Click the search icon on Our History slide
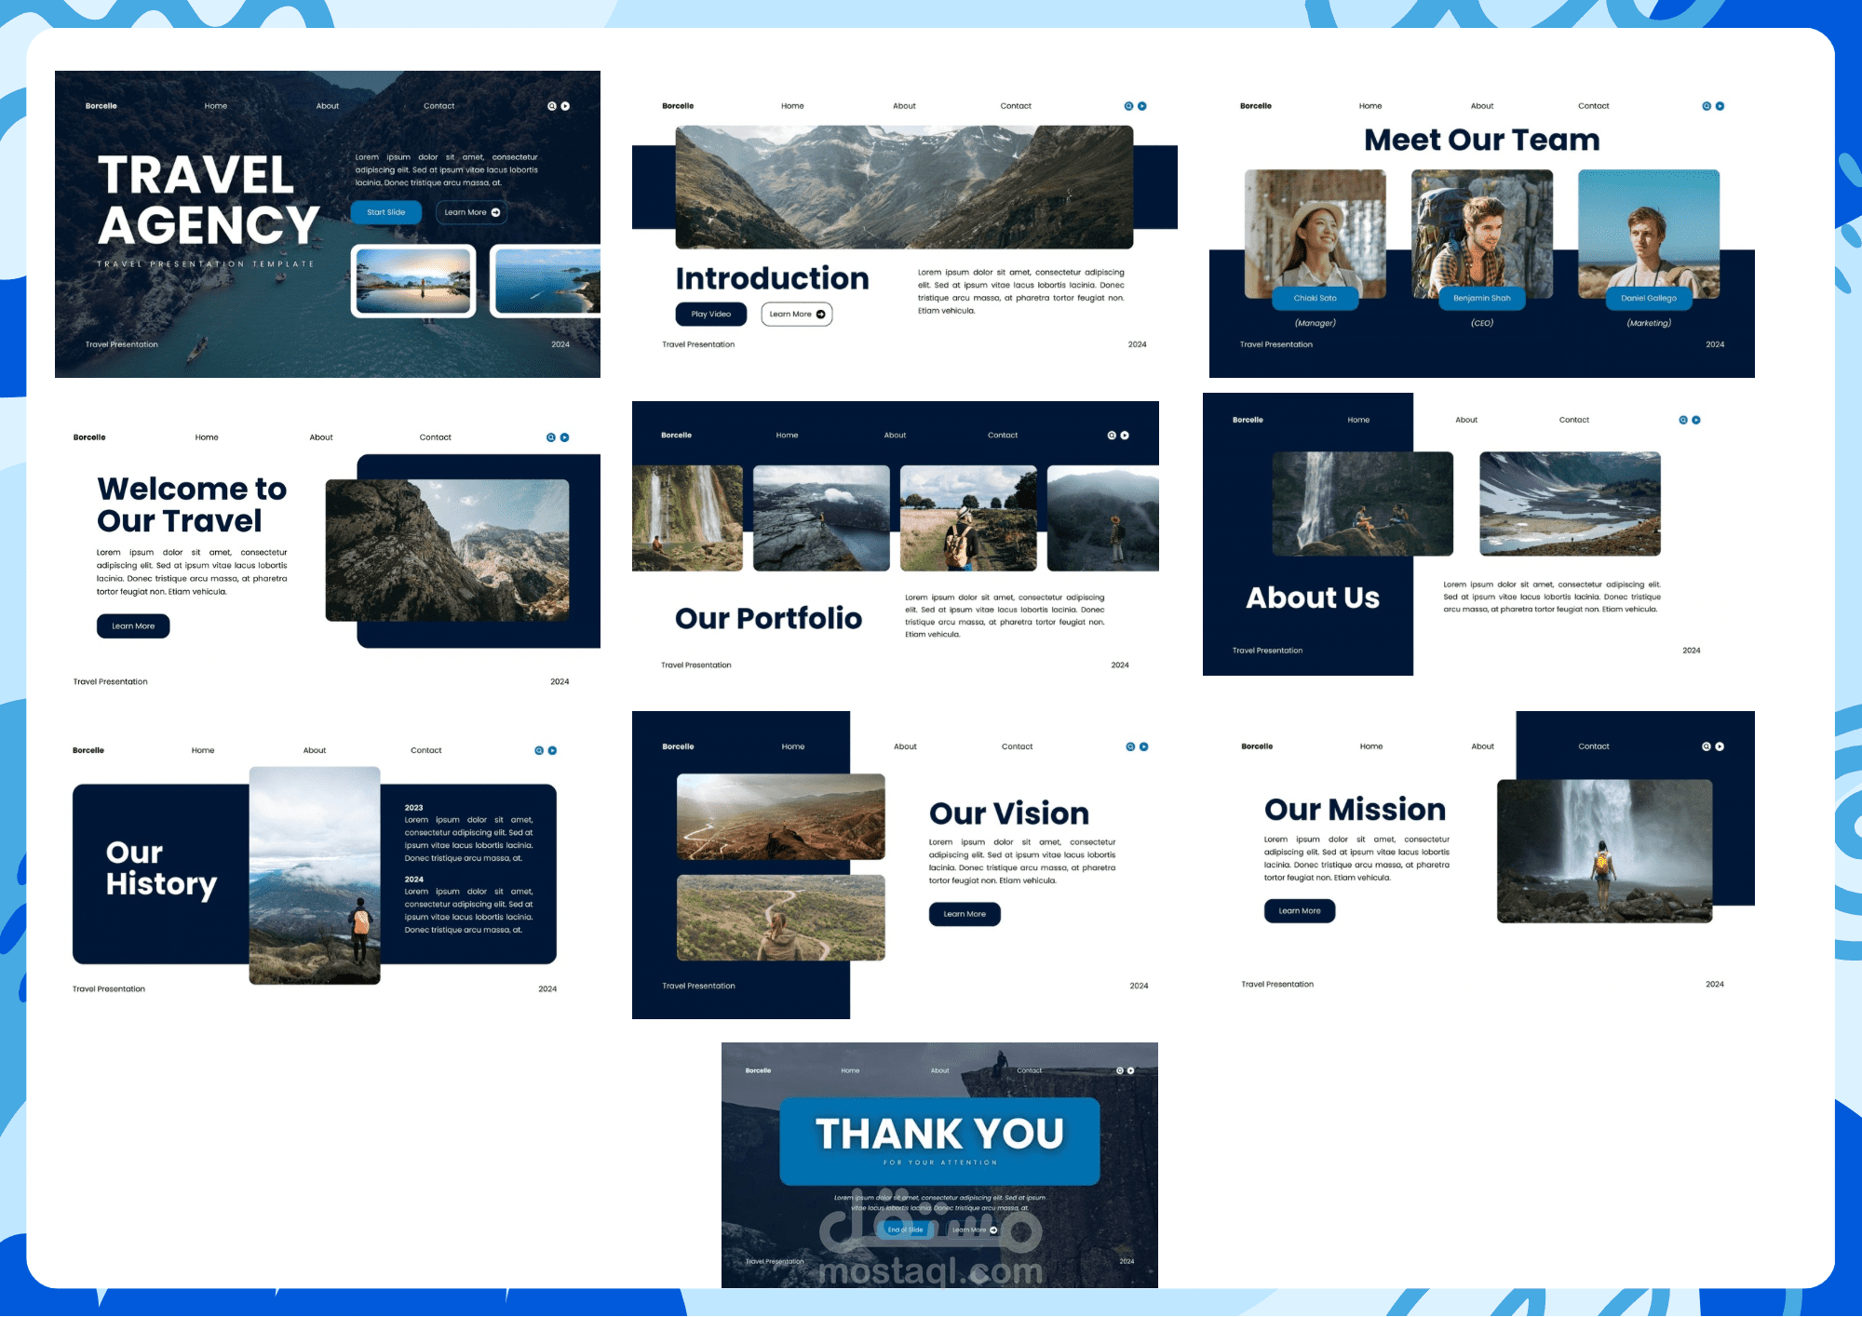The width and height of the screenshot is (1862, 1317). pyautogui.click(x=539, y=750)
